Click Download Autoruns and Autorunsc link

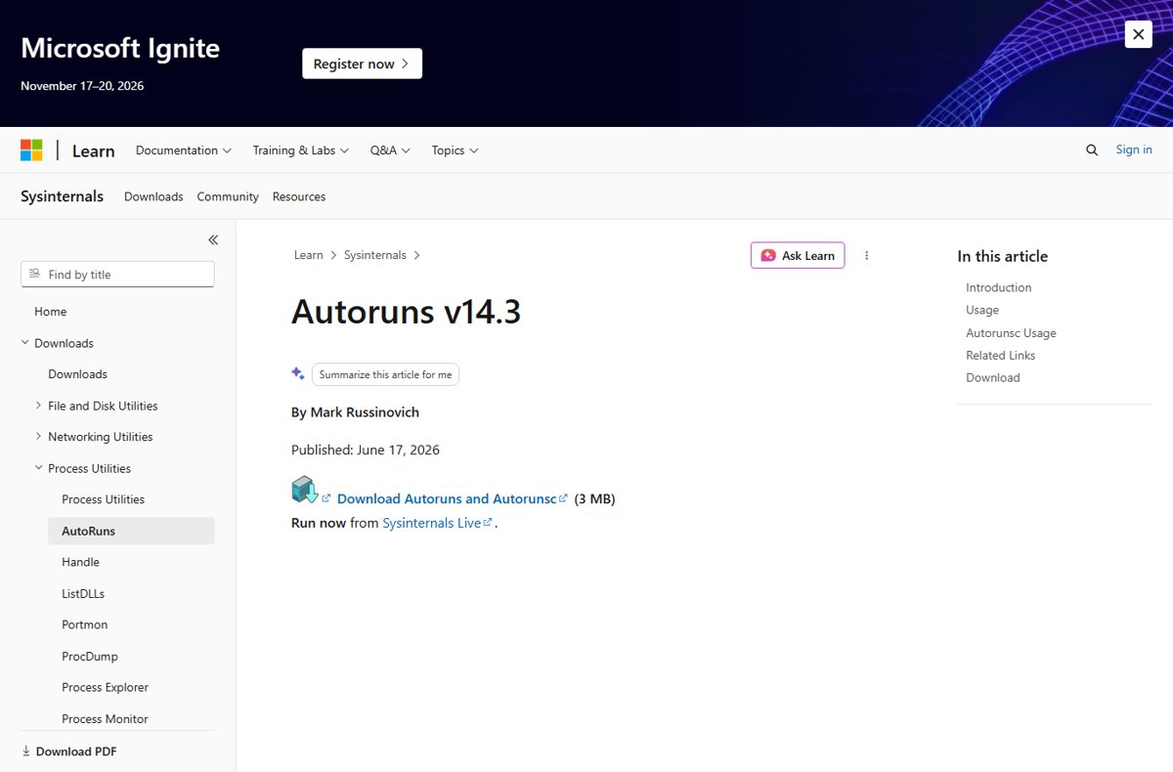453,498
